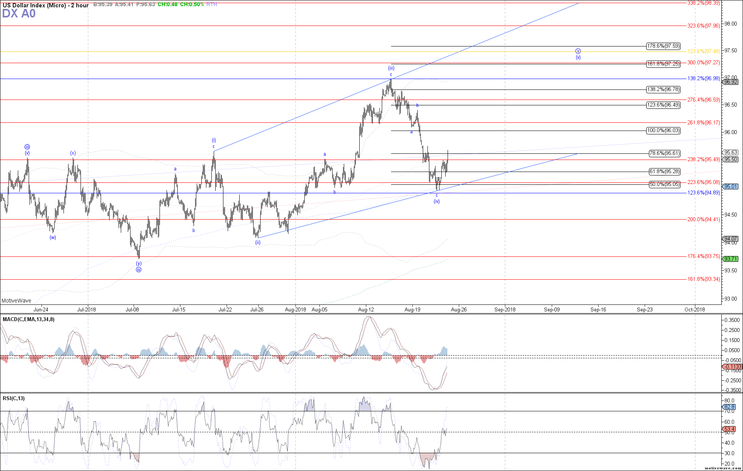Click the red 53.4 RSI value tag
The width and height of the screenshot is (743, 471).
click(x=729, y=429)
